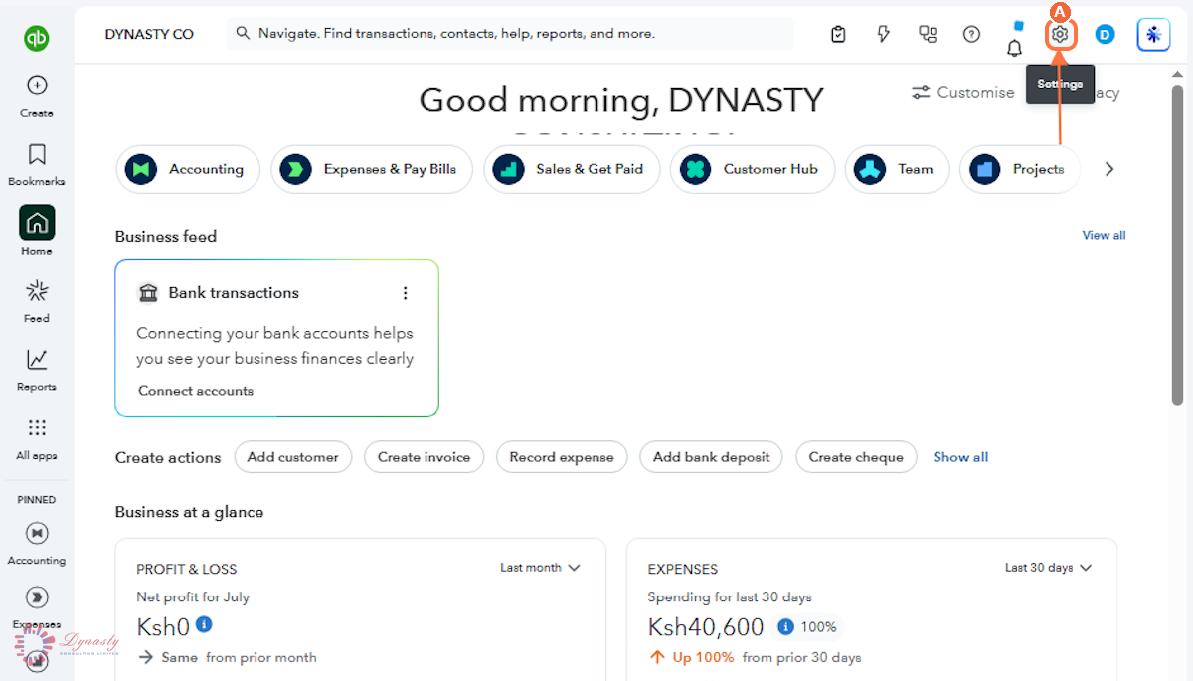1193x681 pixels.
Task: Click info icon next to Ksh0
Action: tap(204, 624)
